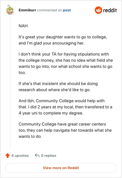Viewport: 122px width, 178px height.
Task: Click the paragraph starting 'It's great your daughter'
Action: click(x=63, y=40)
